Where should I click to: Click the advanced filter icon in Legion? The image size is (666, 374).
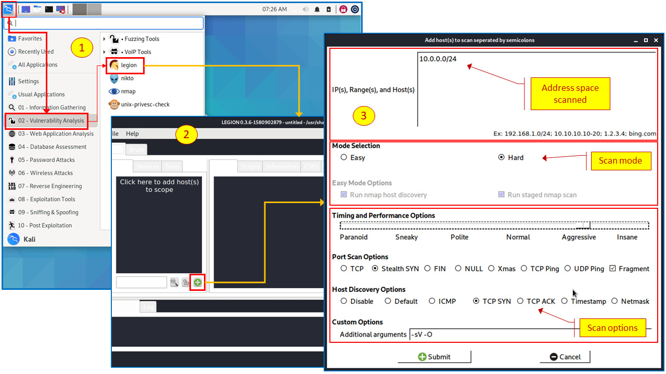point(186,282)
